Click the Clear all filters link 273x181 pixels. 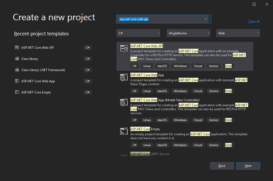(x=254, y=22)
